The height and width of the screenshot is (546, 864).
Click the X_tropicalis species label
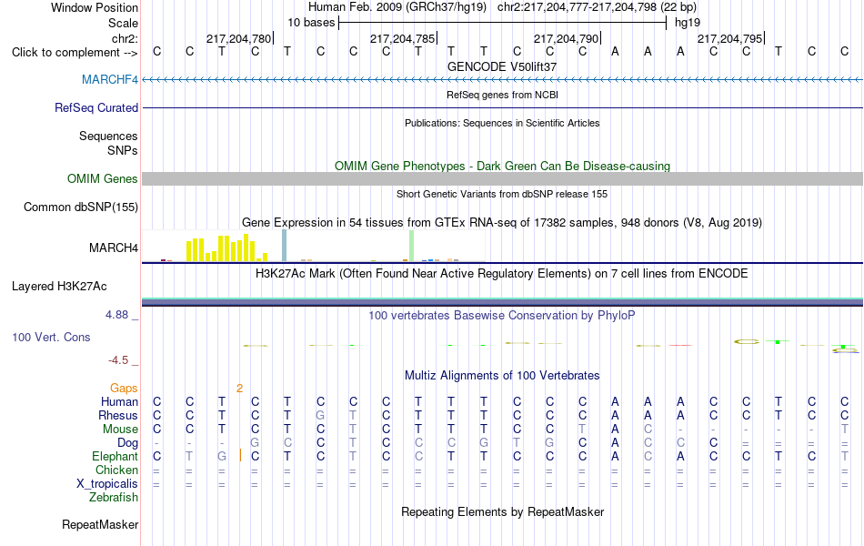107,484
